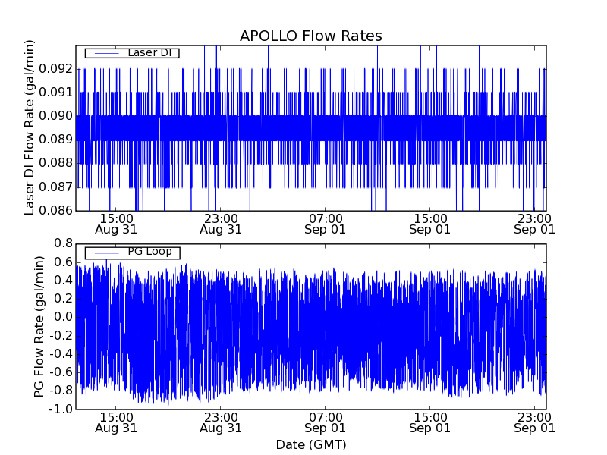The height and width of the screenshot is (455, 607).
Task: Click lower chart's 23:00 Aug 31 label
Action: 221,422
